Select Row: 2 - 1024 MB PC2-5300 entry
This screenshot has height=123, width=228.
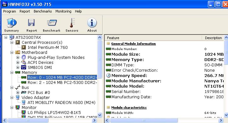(62, 82)
